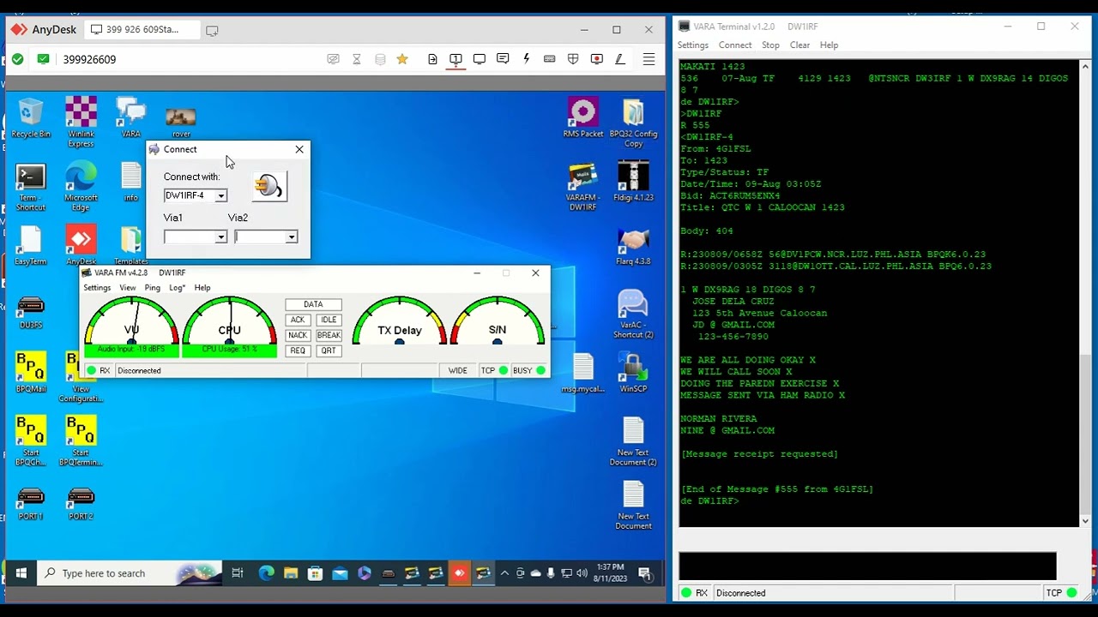Open BPQ32 Config Copy desktop icon
This screenshot has width=1098, height=617.
click(633, 123)
